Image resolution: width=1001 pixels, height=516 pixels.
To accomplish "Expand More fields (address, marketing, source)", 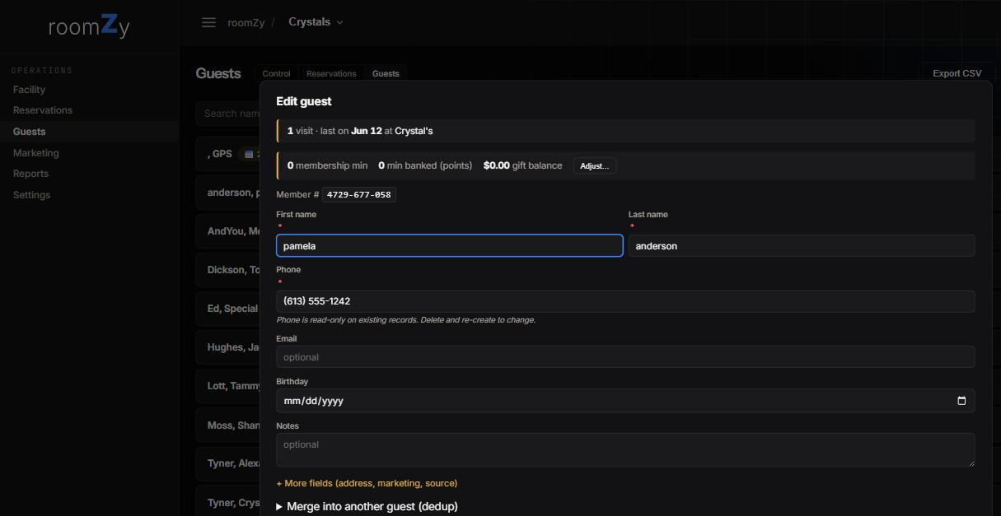I will coord(367,483).
